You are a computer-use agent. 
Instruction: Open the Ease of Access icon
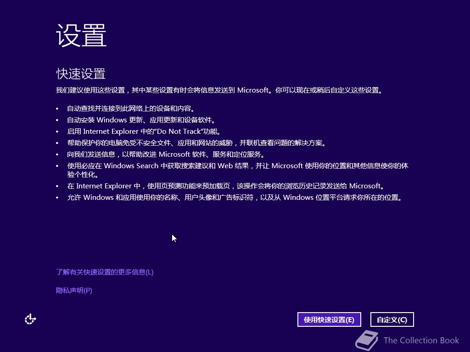point(30,319)
